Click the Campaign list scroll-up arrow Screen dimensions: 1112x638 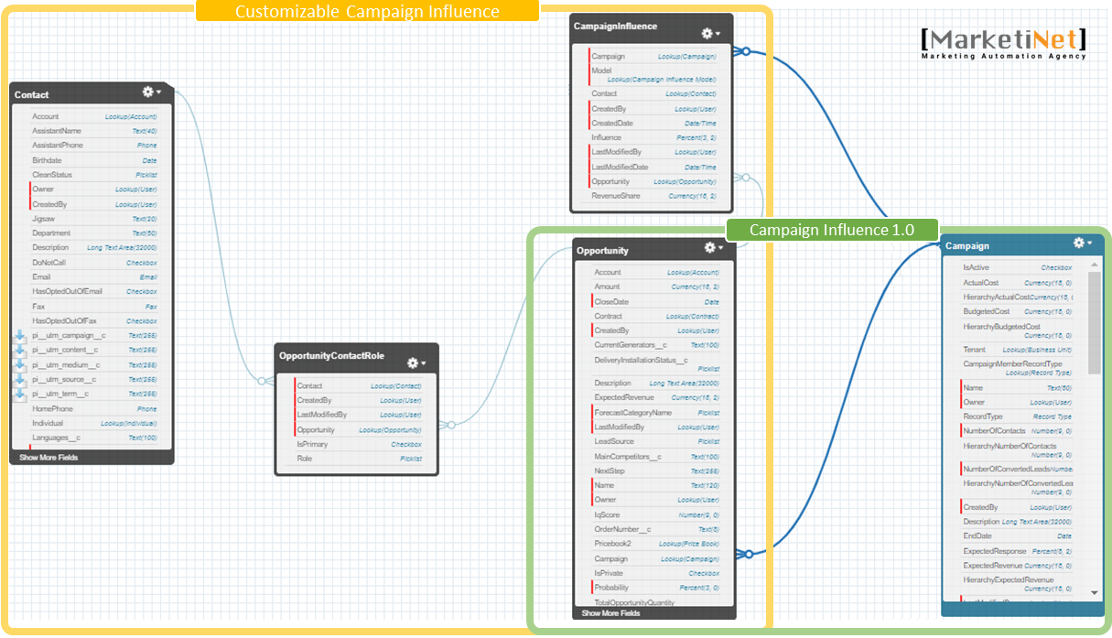[x=1095, y=265]
